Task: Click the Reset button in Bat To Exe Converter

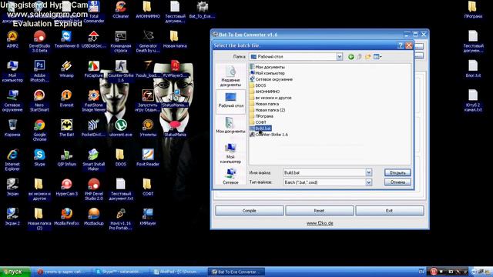Action: [319, 211]
